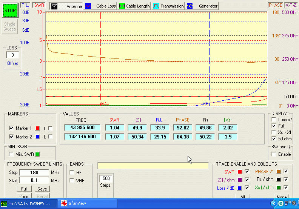Select the Transmission mode icon

(156, 6)
